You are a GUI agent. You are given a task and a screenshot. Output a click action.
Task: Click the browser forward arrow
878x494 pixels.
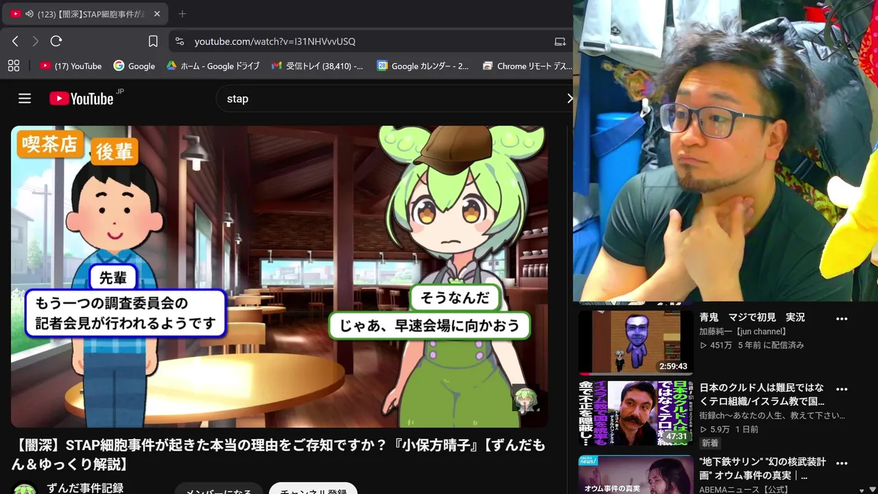tap(36, 41)
